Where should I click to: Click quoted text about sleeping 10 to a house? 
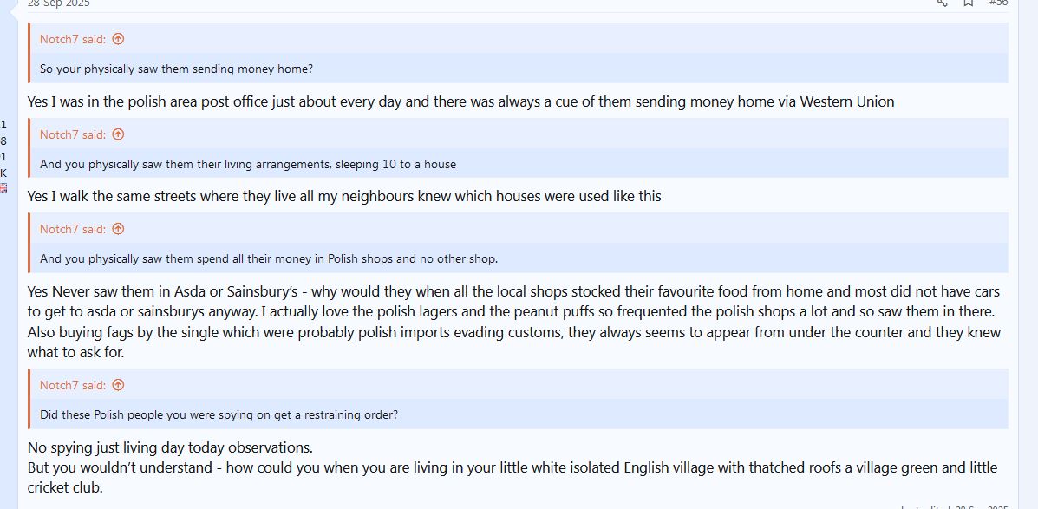(x=247, y=164)
